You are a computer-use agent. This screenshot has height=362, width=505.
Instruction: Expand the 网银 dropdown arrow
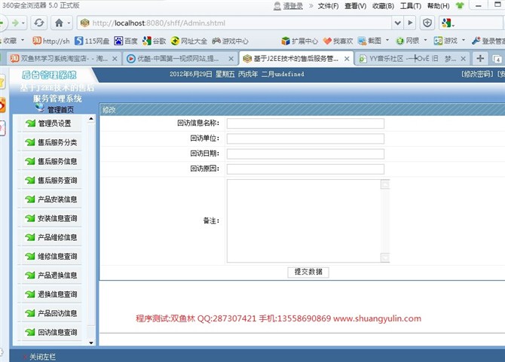coord(425,40)
